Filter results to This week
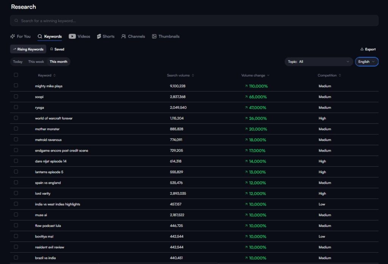 [x=36, y=62]
